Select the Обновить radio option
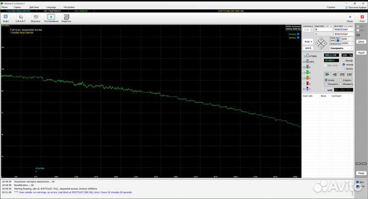The image size is (368, 199). tap(340, 84)
